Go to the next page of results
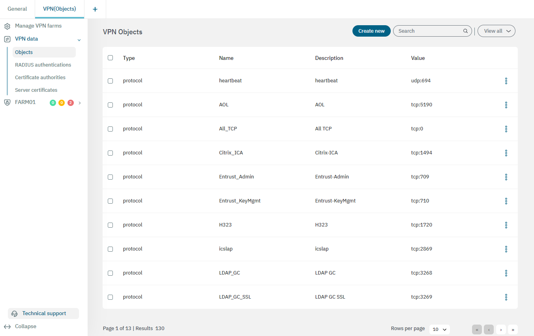This screenshot has height=336, width=534. click(x=501, y=329)
